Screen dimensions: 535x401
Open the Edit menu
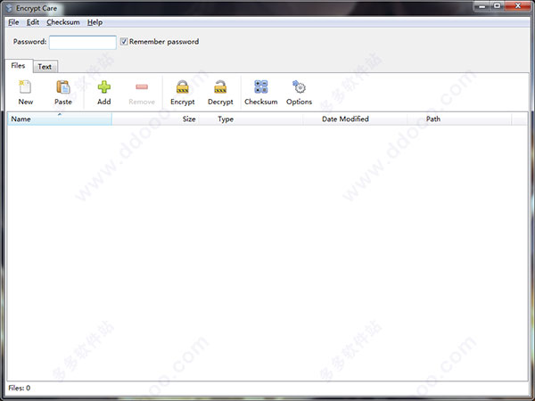[33, 22]
